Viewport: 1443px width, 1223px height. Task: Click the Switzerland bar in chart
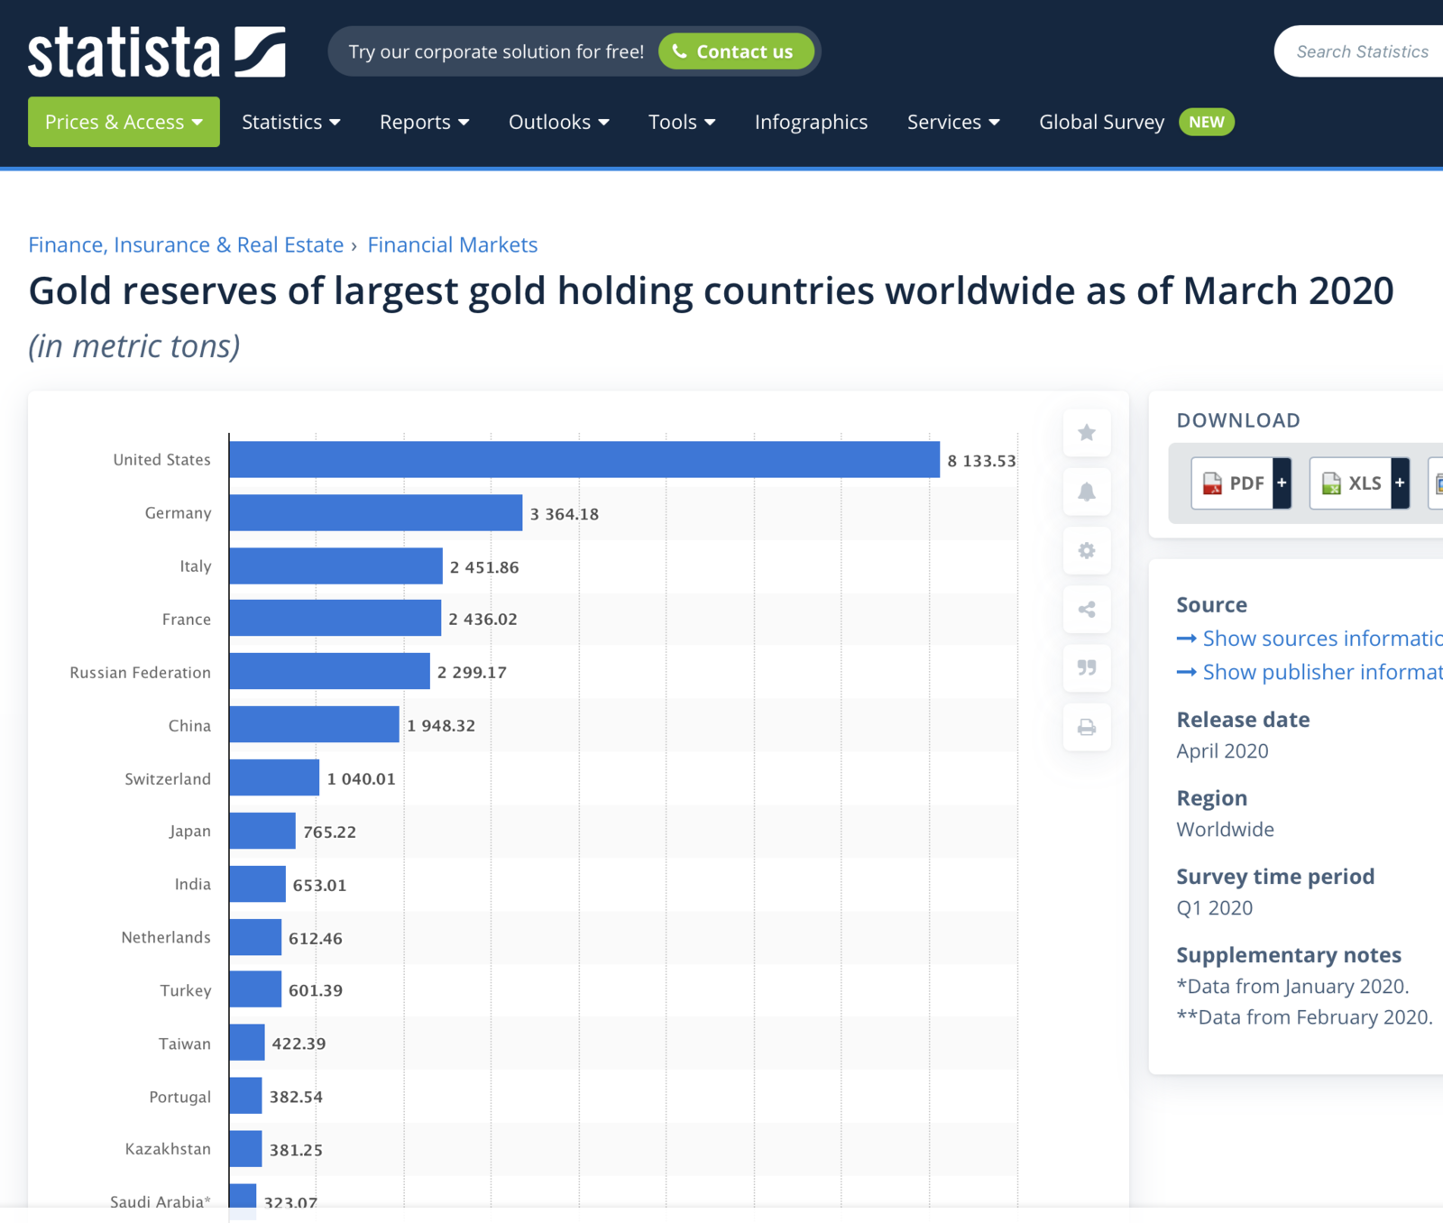tap(275, 777)
